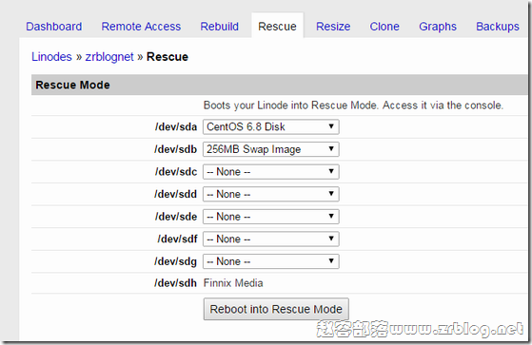Image resolution: width=532 pixels, height=345 pixels.
Task: Select the Finnix Media text
Action: (233, 283)
